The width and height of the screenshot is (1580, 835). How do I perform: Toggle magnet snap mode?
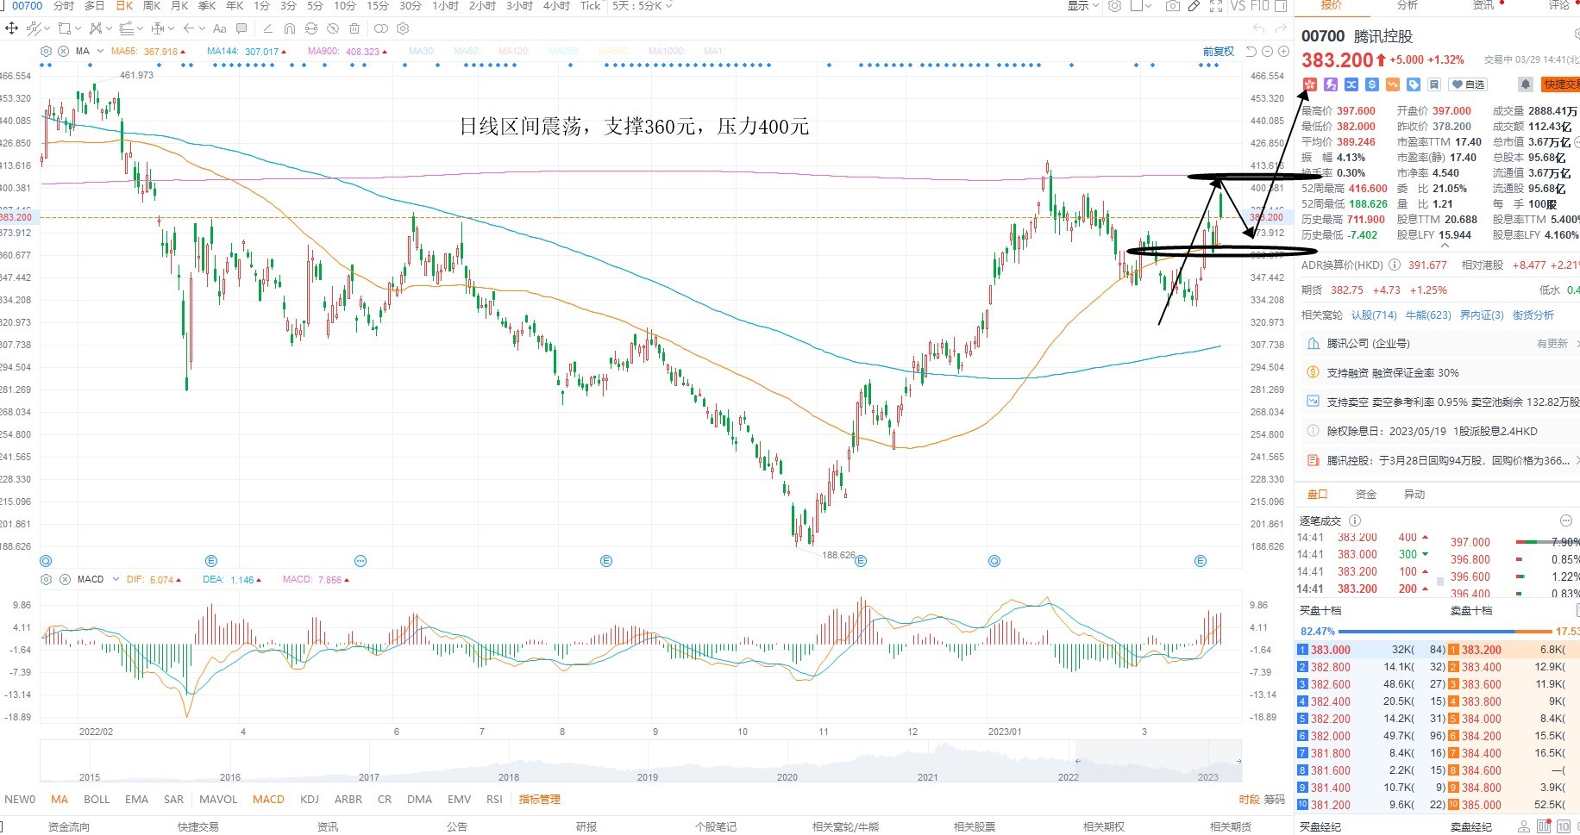point(290,28)
